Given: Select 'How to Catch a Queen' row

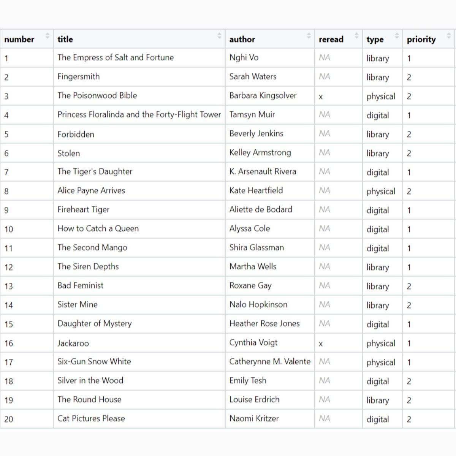Looking at the screenshot, I should tap(98, 229).
